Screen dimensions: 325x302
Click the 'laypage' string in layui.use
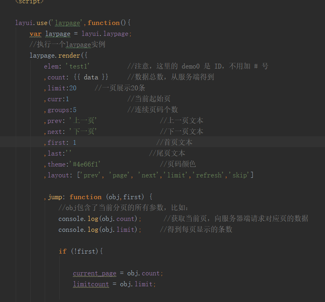pyautogui.click(x=67, y=23)
